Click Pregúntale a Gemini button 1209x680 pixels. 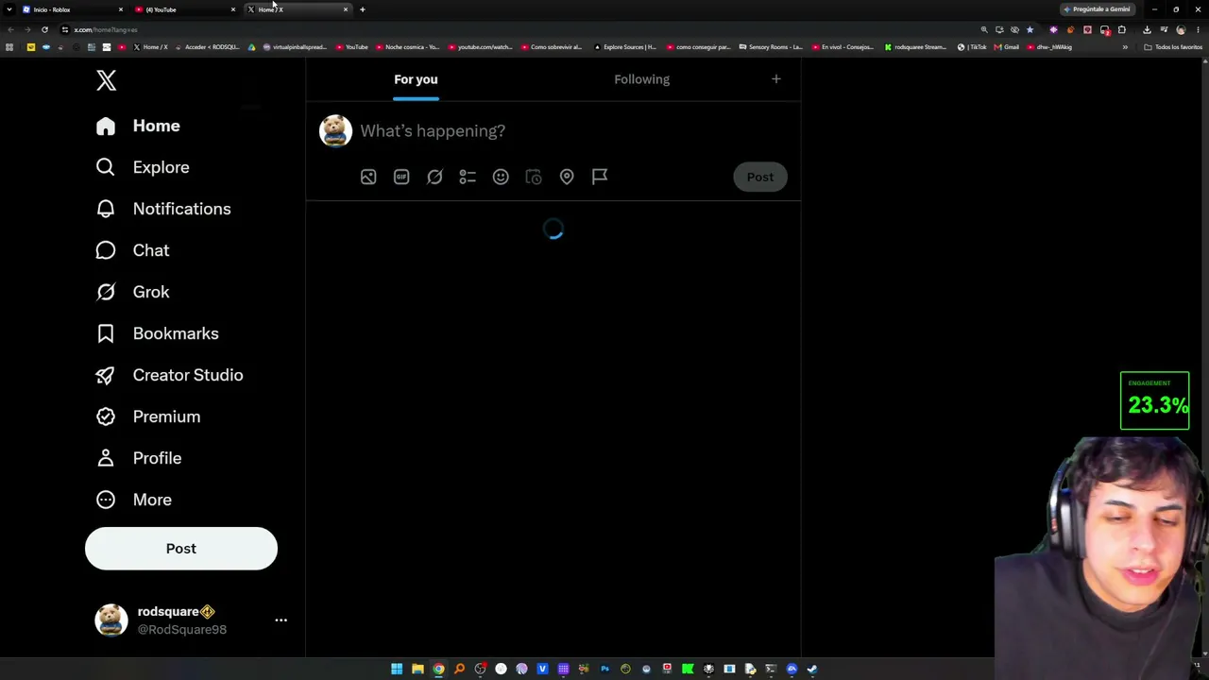[1097, 9]
